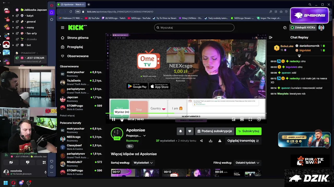The width and height of the screenshot is (334, 187).
Task: Open the user profile avatar menu
Action: point(321,28)
